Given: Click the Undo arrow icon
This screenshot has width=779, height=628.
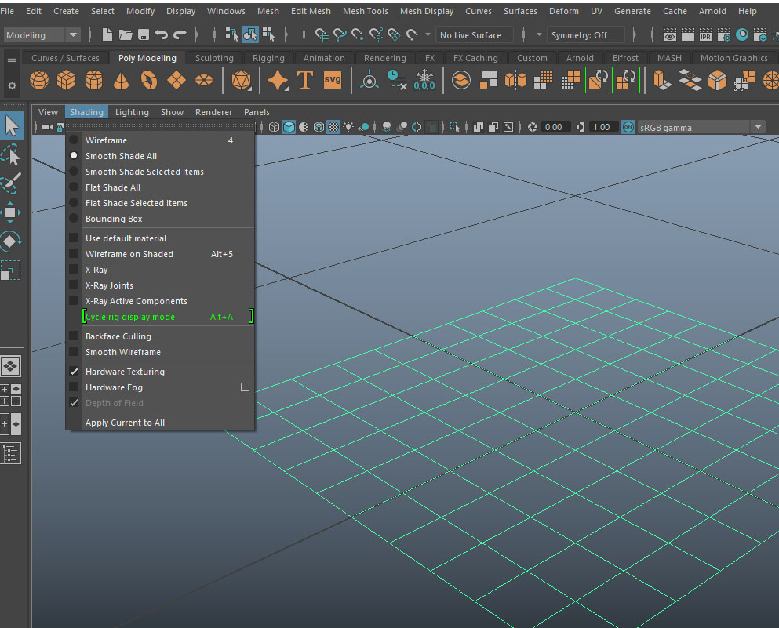Looking at the screenshot, I should [162, 34].
